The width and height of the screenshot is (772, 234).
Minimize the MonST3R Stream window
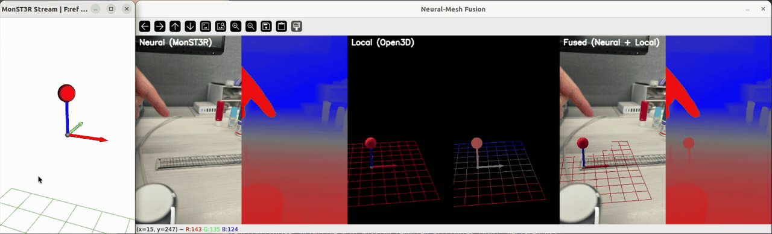[x=95, y=9]
